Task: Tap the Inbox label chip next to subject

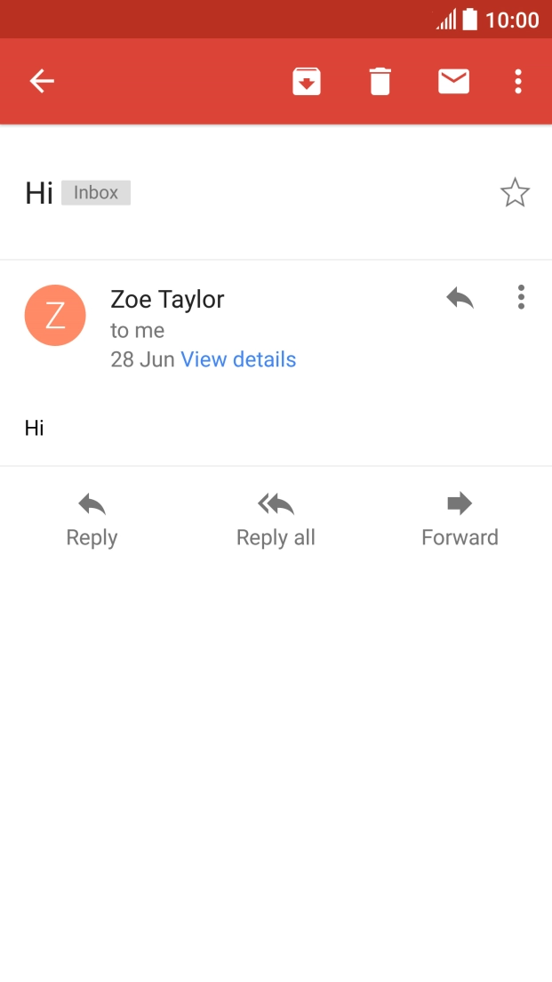Action: click(x=95, y=192)
